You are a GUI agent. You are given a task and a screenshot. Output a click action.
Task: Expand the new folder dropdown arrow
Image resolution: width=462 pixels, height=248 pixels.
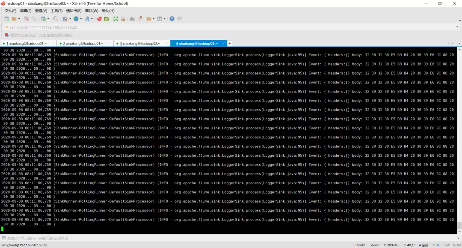154,19
